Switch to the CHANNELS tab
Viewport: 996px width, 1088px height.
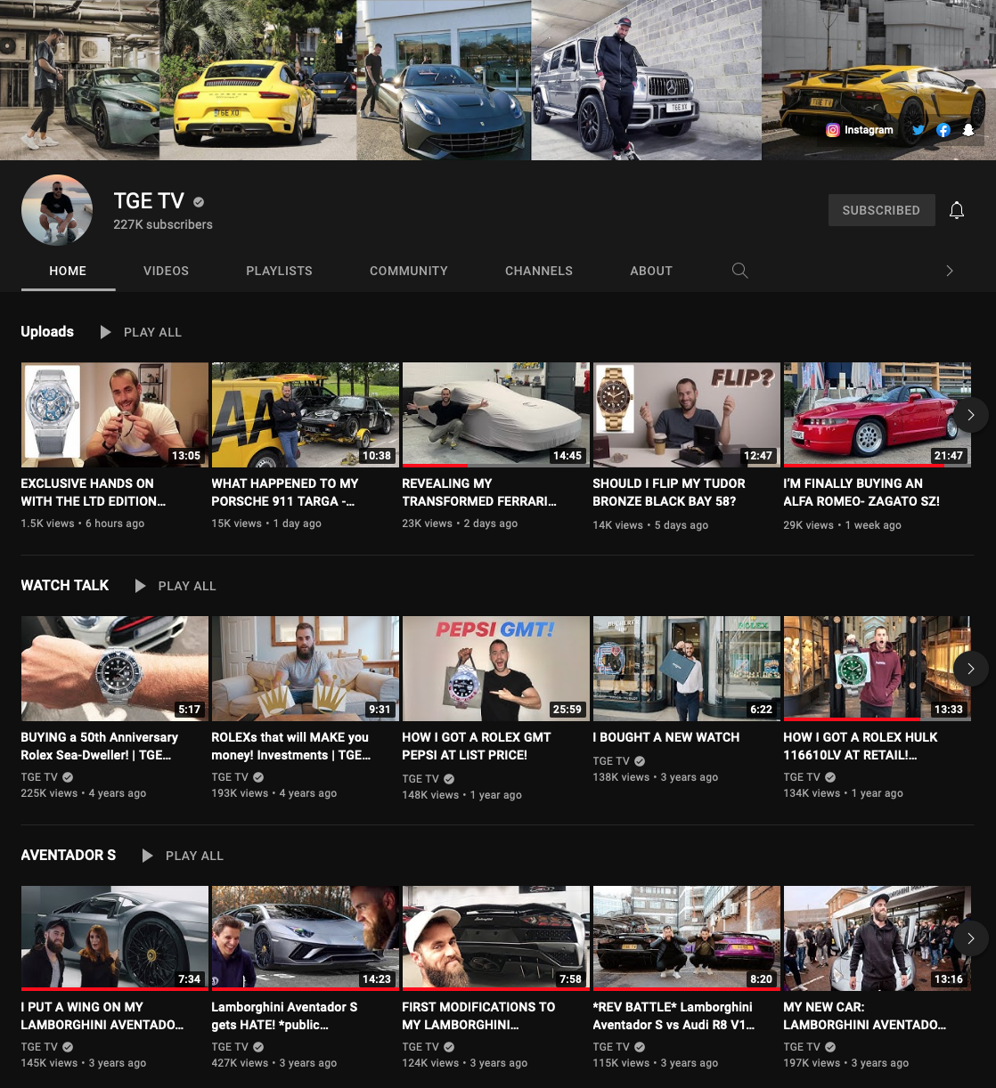[x=539, y=271]
